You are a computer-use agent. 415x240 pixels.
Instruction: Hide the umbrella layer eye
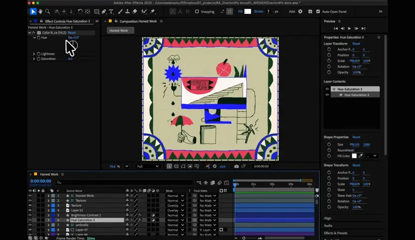30,225
